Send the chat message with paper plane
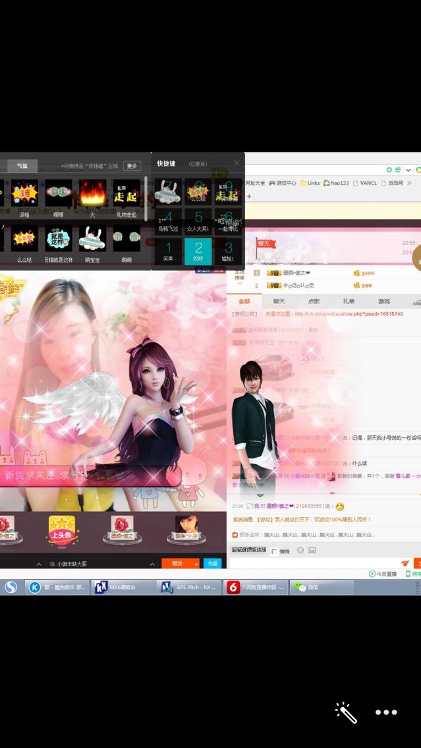The width and height of the screenshot is (421, 748). [x=405, y=563]
